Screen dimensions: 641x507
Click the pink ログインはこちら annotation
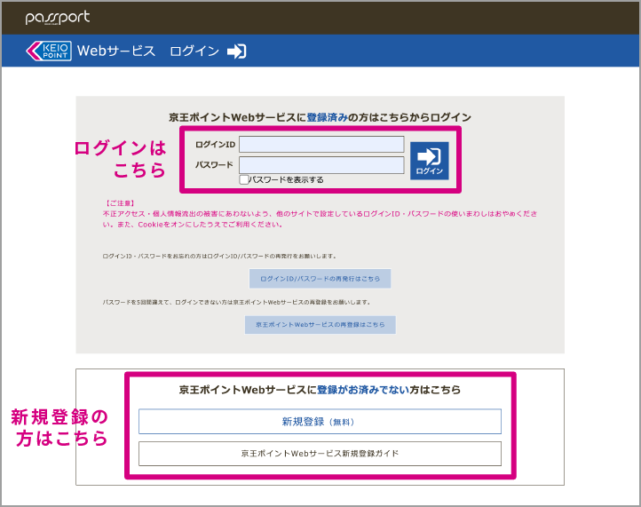click(121, 159)
